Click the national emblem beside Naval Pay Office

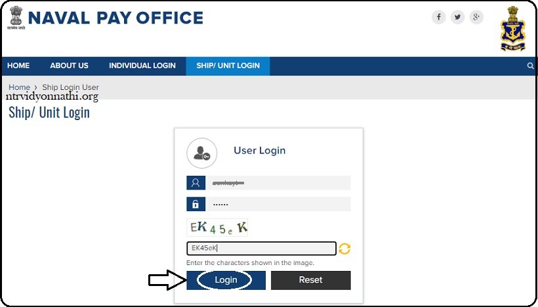[x=16, y=18]
